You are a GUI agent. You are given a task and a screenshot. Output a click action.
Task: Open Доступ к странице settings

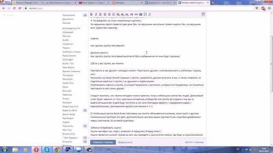coord(194,142)
